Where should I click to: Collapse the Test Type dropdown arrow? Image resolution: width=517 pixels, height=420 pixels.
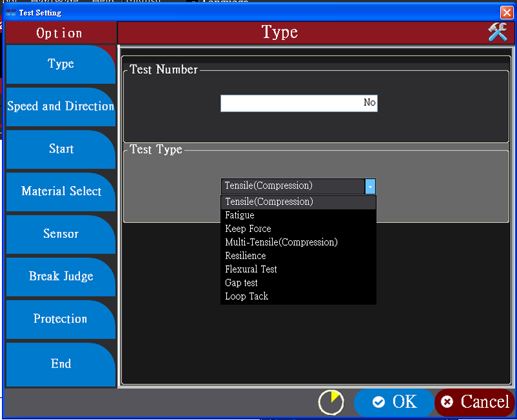pyautogui.click(x=370, y=186)
